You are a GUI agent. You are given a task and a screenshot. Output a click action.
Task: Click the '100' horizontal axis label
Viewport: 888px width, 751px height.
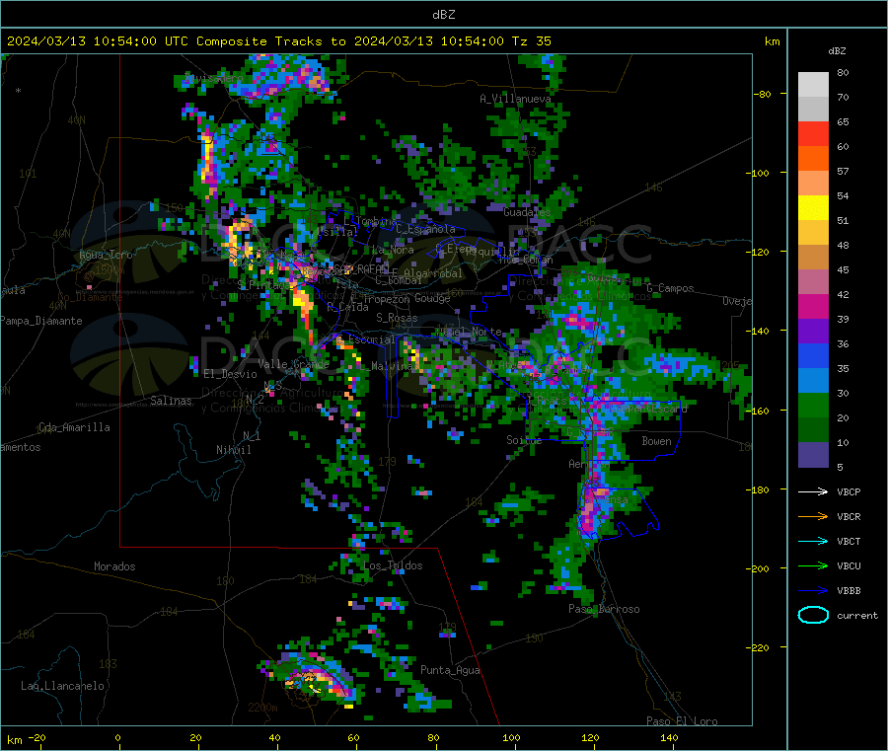coord(511,737)
